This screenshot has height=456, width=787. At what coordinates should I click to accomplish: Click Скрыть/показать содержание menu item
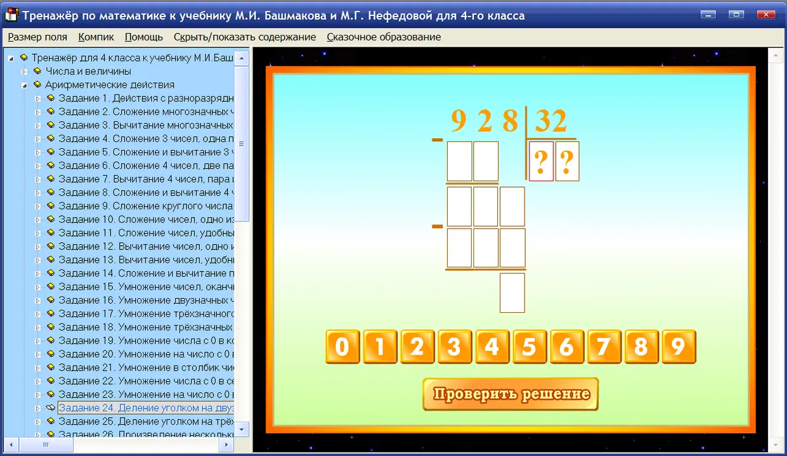(x=245, y=37)
